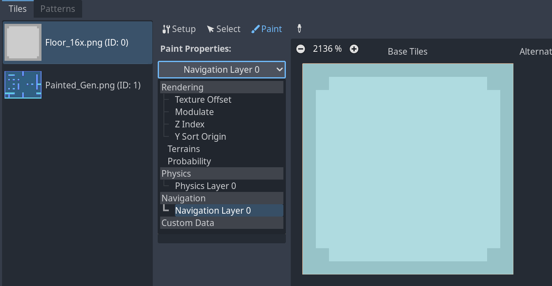Image resolution: width=552 pixels, height=286 pixels.
Task: Activate the Select mode
Action: [224, 29]
